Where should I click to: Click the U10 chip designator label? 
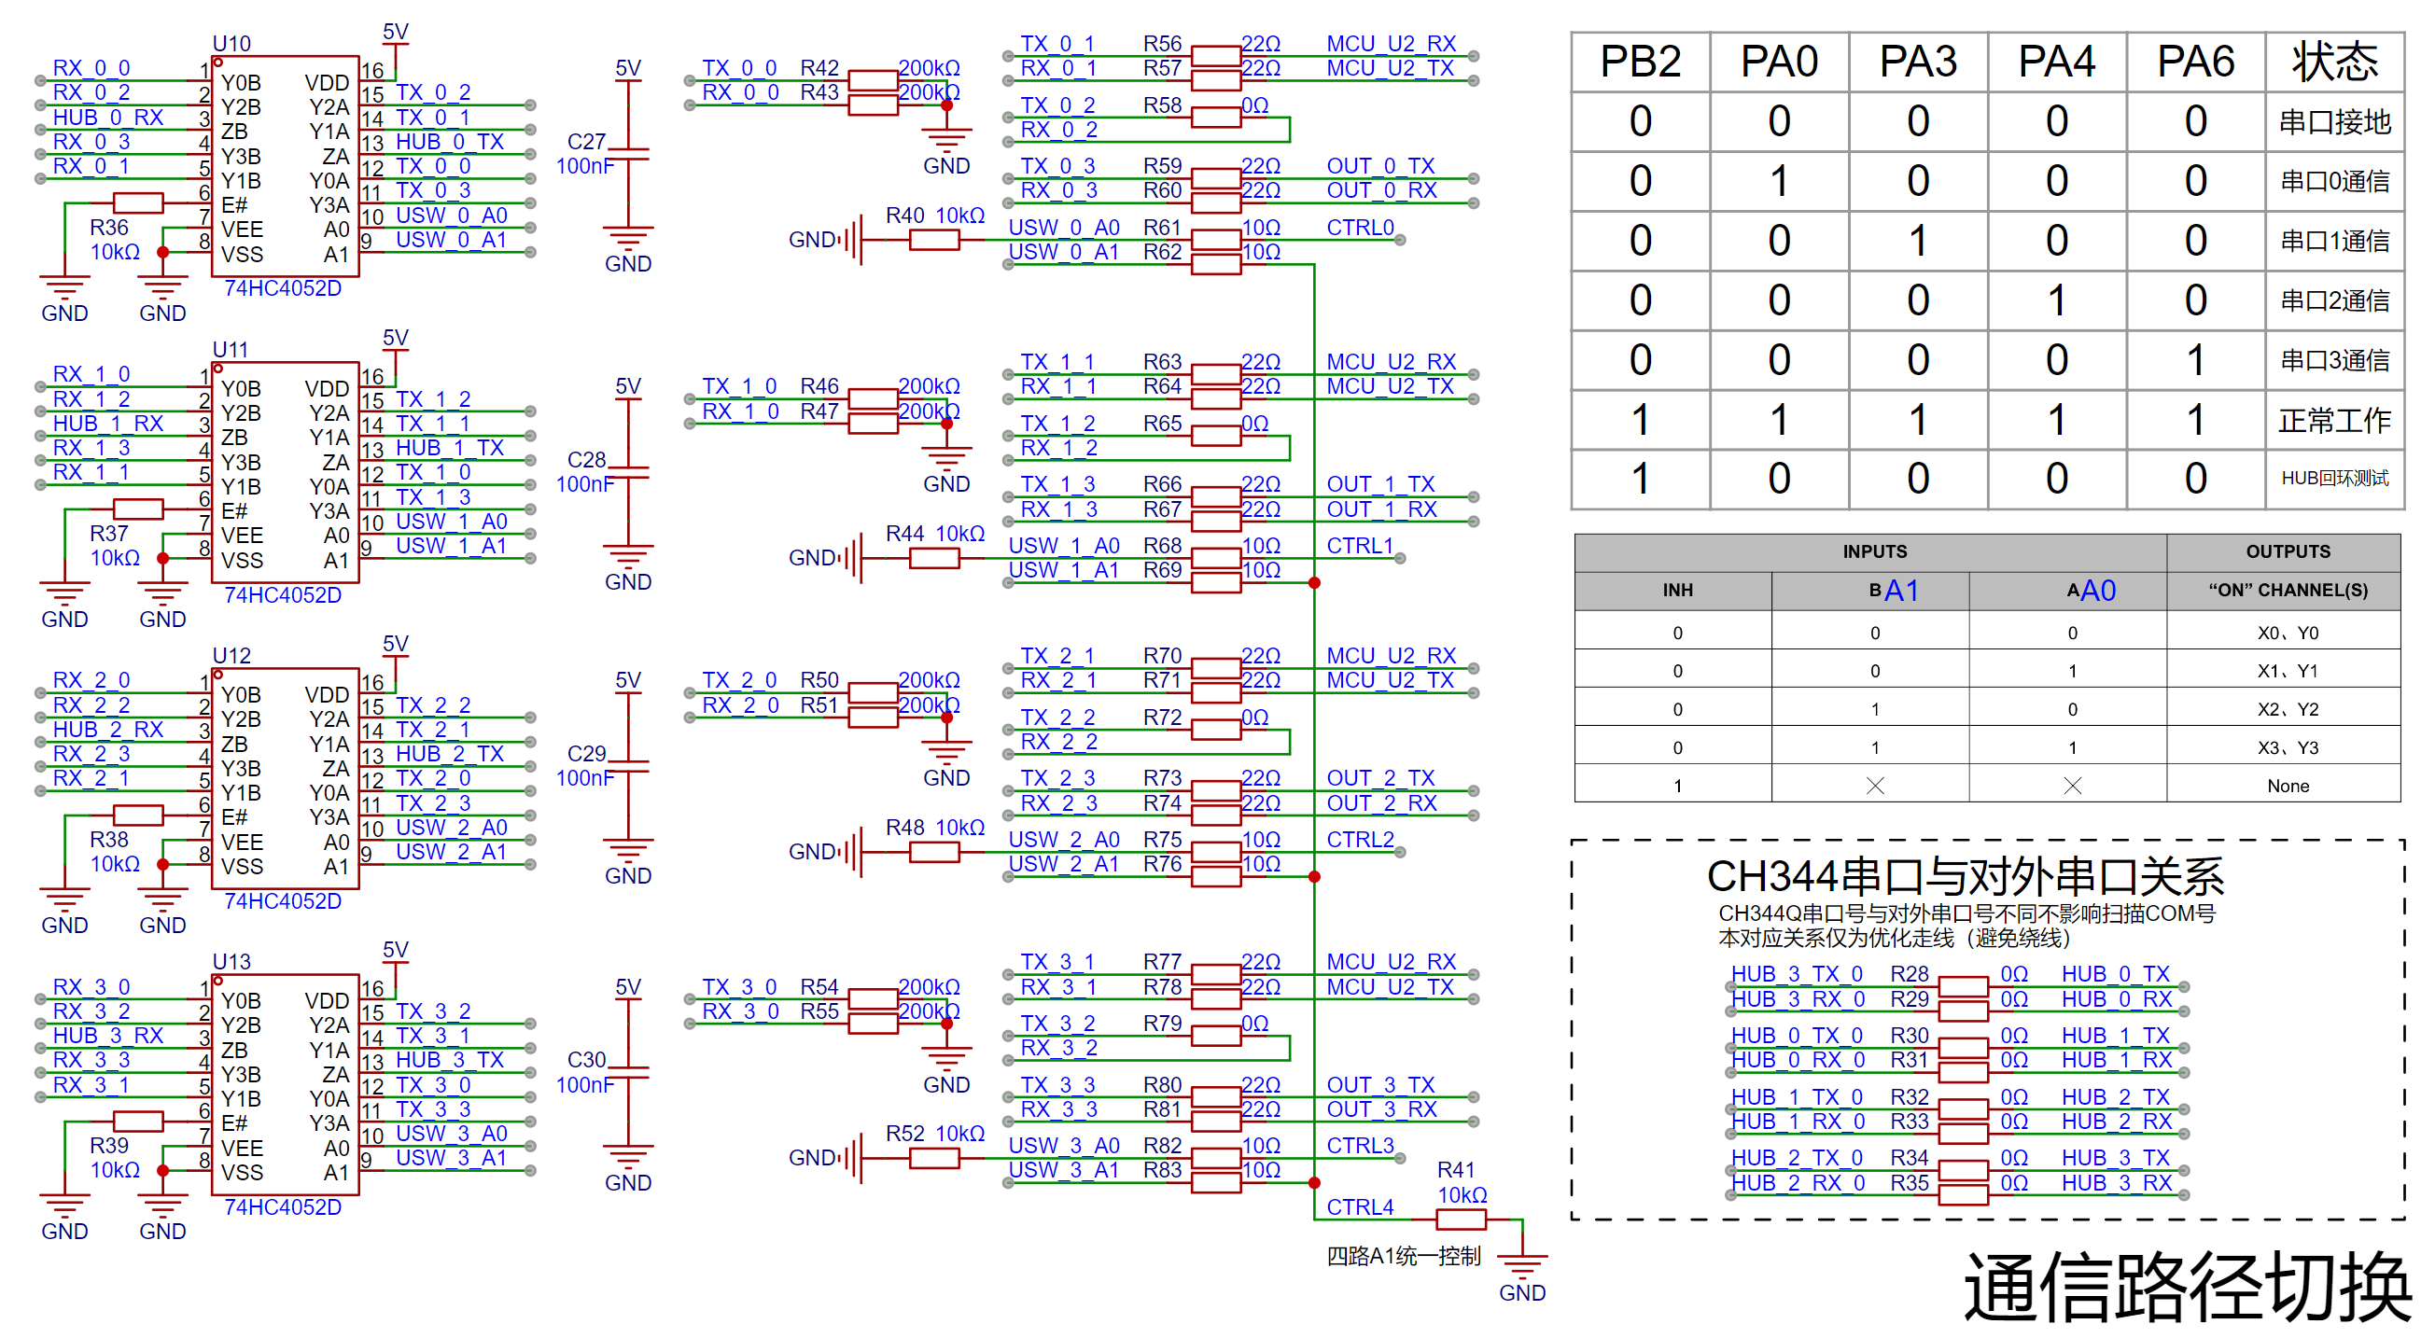pos(231,44)
